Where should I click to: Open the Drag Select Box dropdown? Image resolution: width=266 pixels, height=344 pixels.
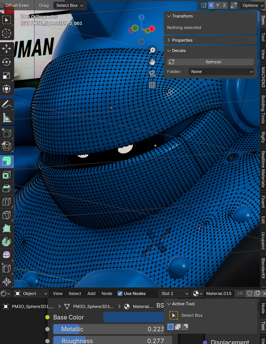[69, 5]
